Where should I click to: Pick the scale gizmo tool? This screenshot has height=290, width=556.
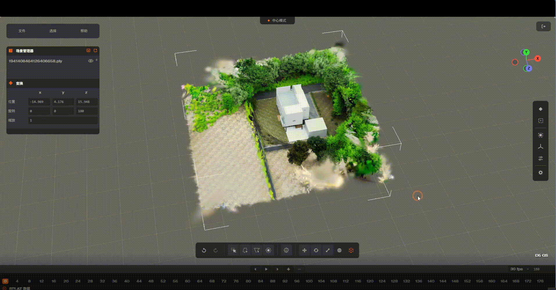coord(328,250)
